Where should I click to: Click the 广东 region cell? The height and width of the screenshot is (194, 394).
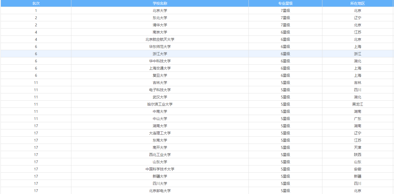(358, 119)
